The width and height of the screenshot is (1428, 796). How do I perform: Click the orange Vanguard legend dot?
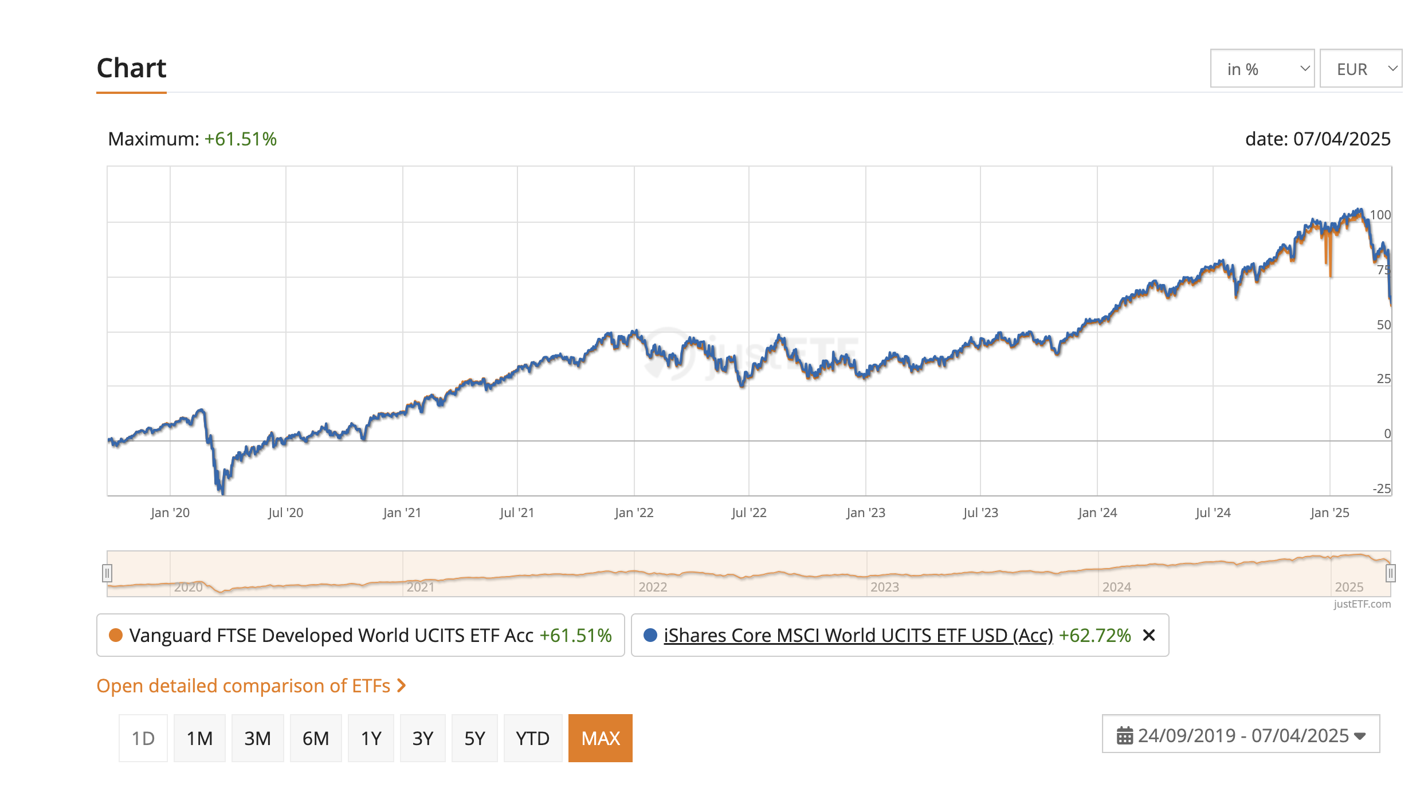point(116,635)
